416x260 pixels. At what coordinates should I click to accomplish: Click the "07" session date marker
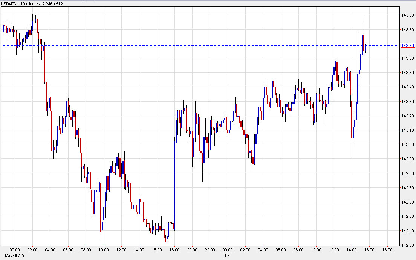tap(227, 255)
